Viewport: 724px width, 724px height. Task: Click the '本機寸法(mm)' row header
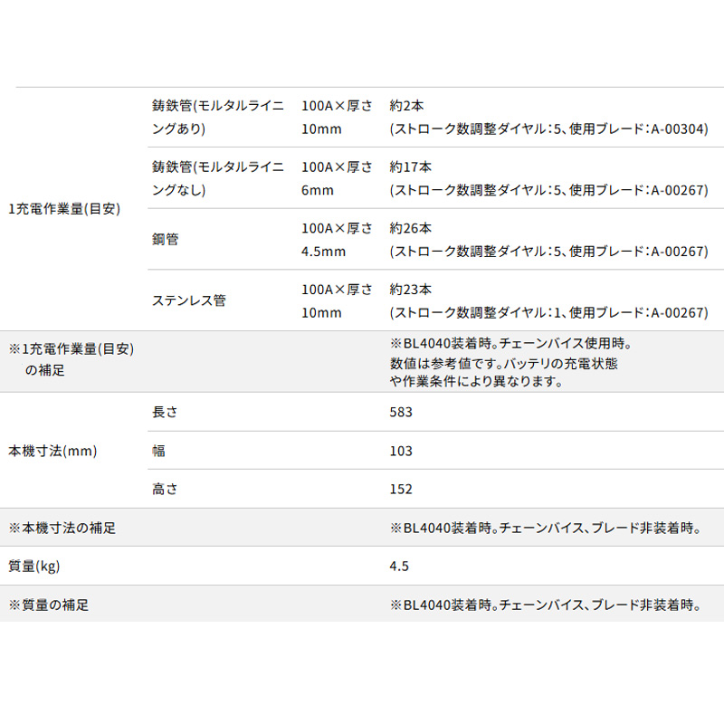pyautogui.click(x=52, y=451)
